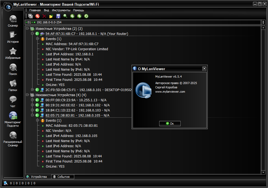Open the История sidebar section
The height and width of the screenshot is (188, 268).
(13, 37)
